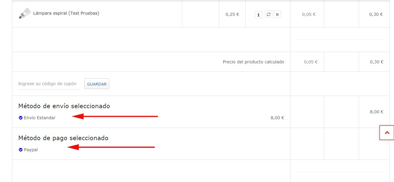This screenshot has height=182, width=394.
Task: Focus the coupon code input field
Action: [49, 84]
